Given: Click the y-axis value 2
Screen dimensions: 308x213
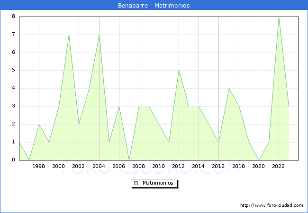Looking at the screenshot, I should coord(14,124).
